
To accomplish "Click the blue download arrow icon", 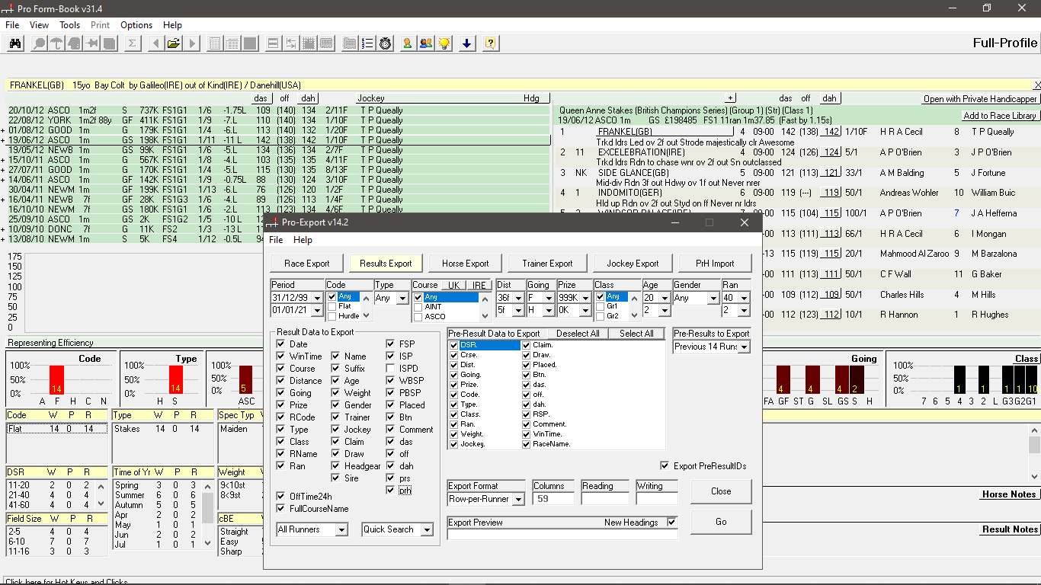I will click(467, 43).
